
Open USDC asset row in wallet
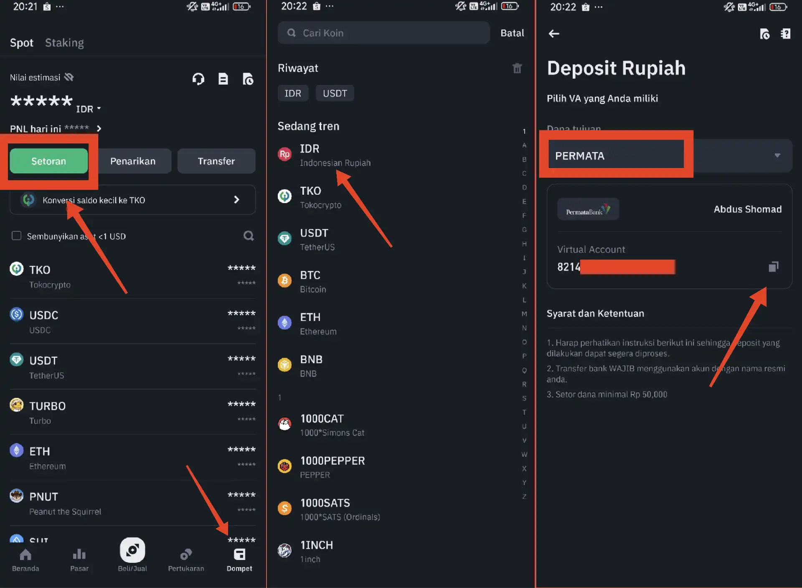click(132, 321)
